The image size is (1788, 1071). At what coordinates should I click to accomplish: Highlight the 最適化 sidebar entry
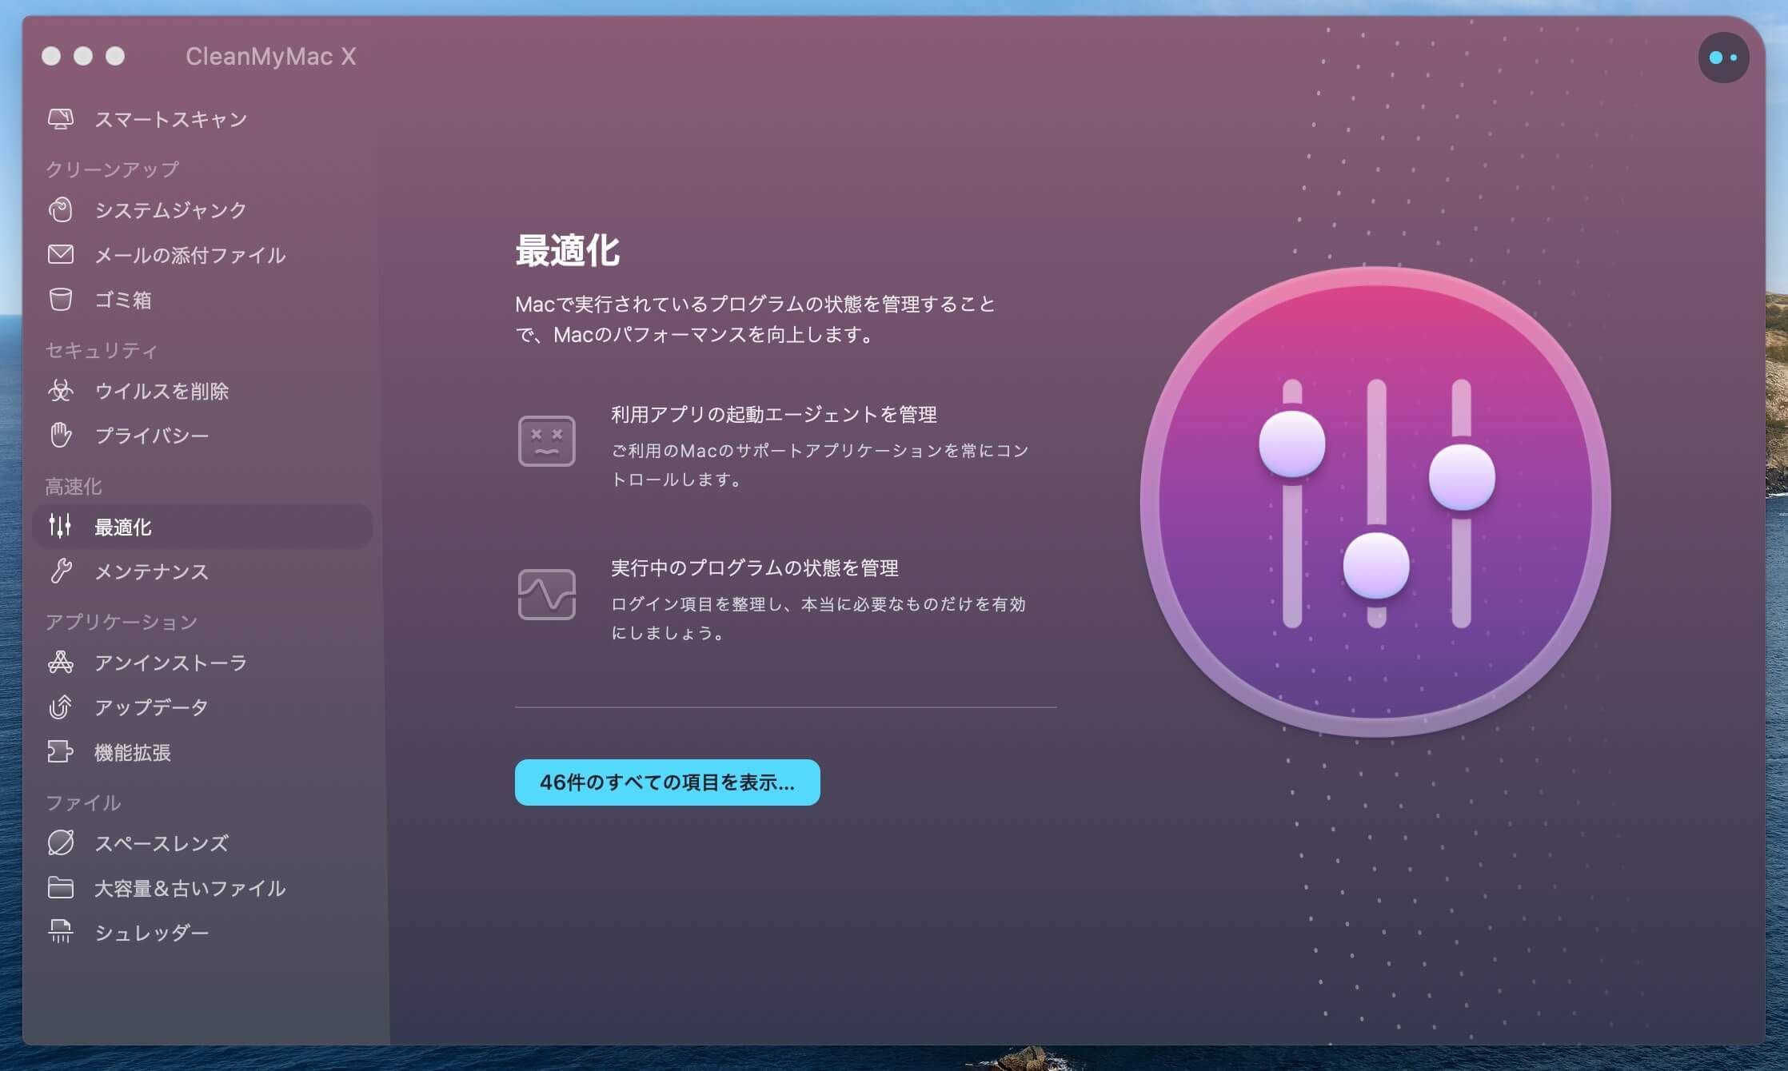pos(125,527)
